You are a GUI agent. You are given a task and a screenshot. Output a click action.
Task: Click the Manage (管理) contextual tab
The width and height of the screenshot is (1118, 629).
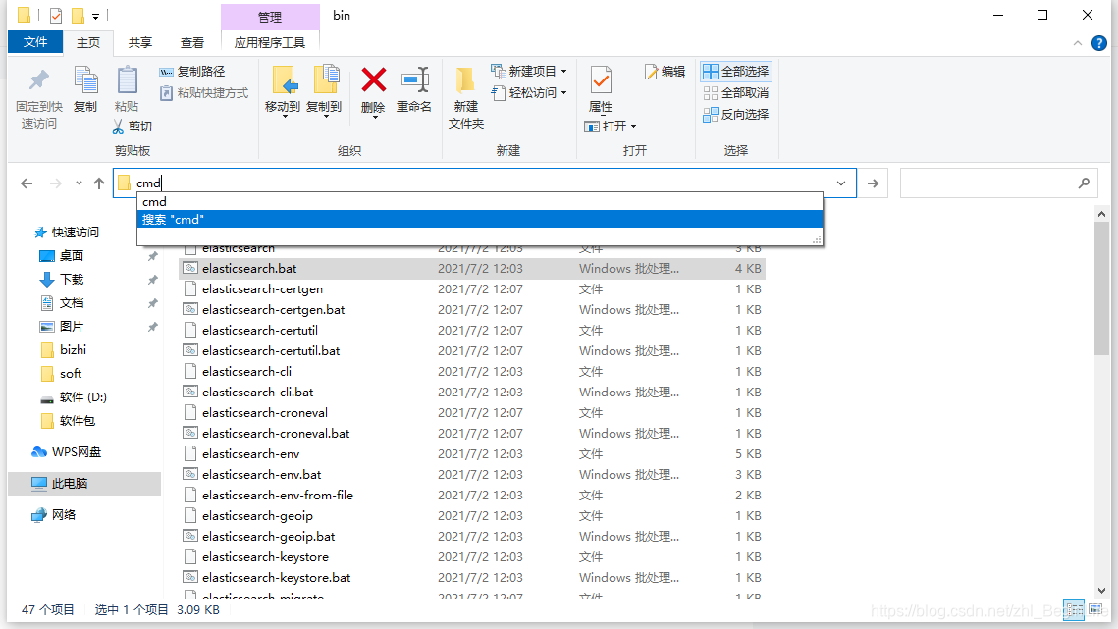point(270,17)
